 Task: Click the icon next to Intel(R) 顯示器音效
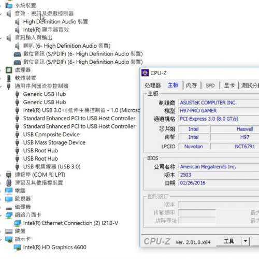coord(17,30)
